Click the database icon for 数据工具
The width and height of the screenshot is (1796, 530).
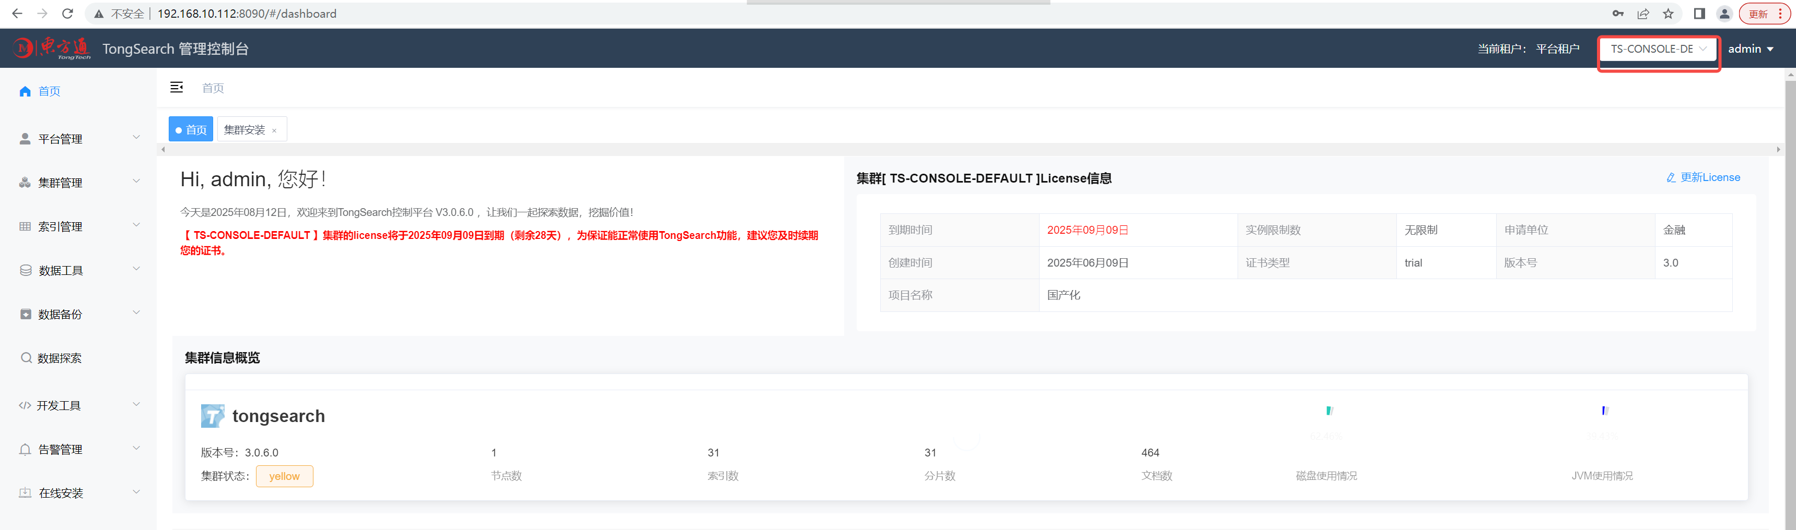click(26, 270)
